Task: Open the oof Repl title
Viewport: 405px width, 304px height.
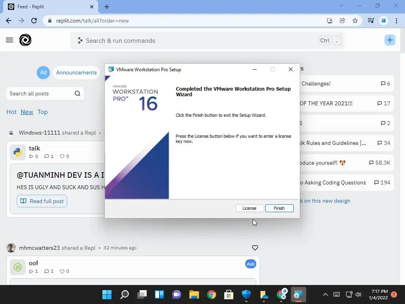Action: [x=34, y=263]
